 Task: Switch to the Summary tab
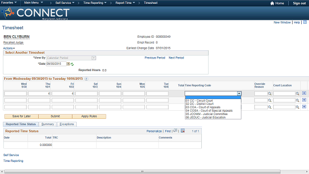(x=48, y=124)
